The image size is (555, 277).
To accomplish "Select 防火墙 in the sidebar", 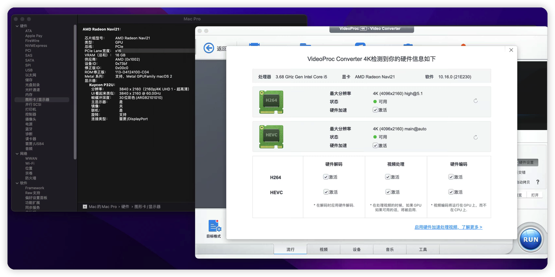I will (30, 178).
